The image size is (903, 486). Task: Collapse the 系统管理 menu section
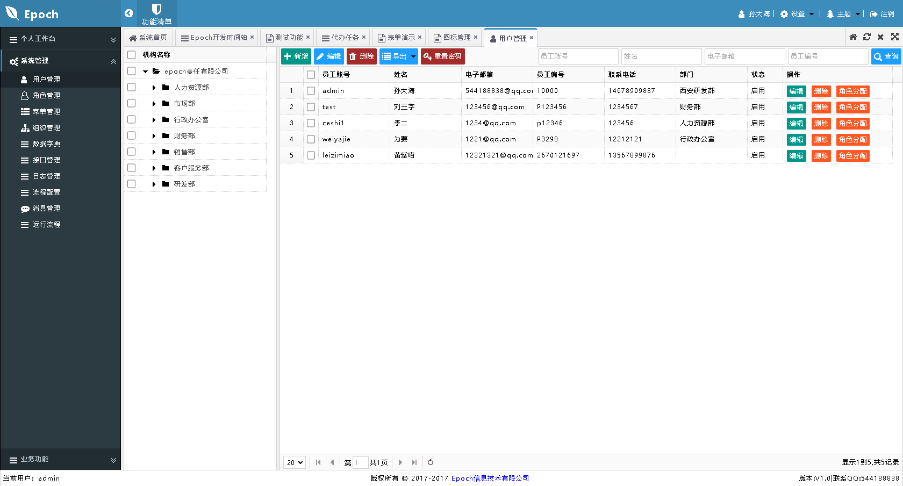coord(61,61)
